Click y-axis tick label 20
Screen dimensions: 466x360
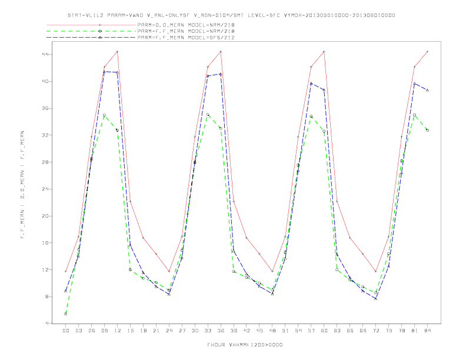coord(46,216)
